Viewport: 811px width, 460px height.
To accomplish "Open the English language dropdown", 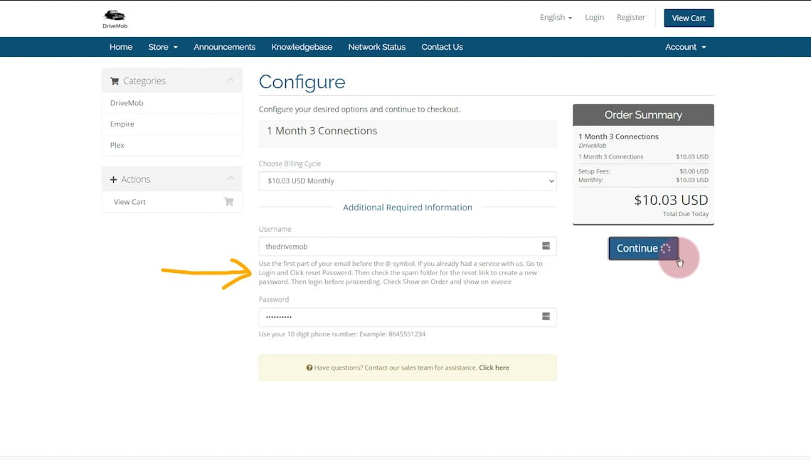I will 556,18.
